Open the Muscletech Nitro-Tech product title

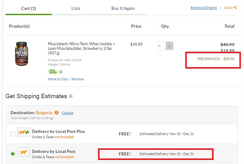(x=81, y=48)
